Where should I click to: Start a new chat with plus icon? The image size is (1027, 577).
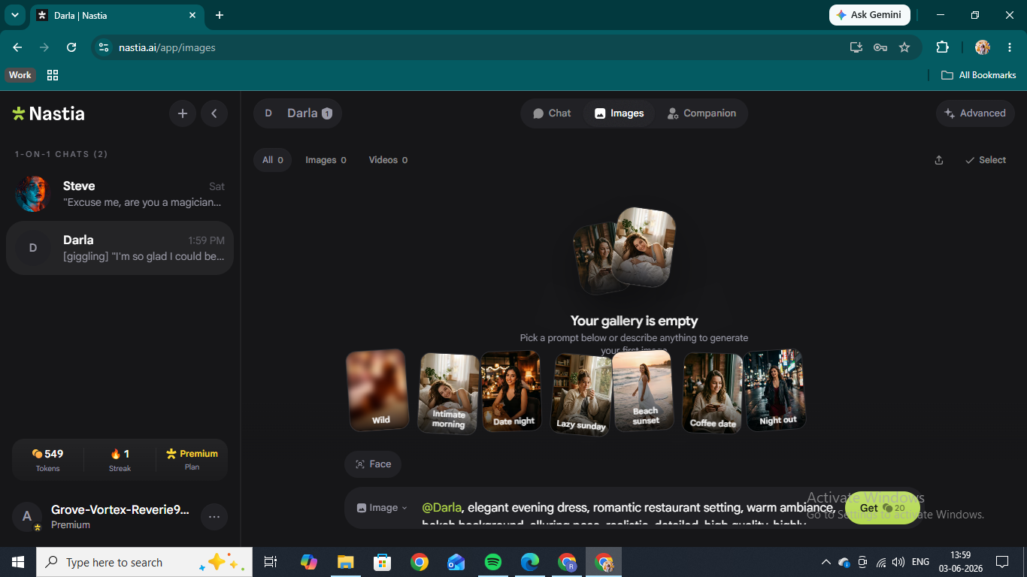point(183,113)
